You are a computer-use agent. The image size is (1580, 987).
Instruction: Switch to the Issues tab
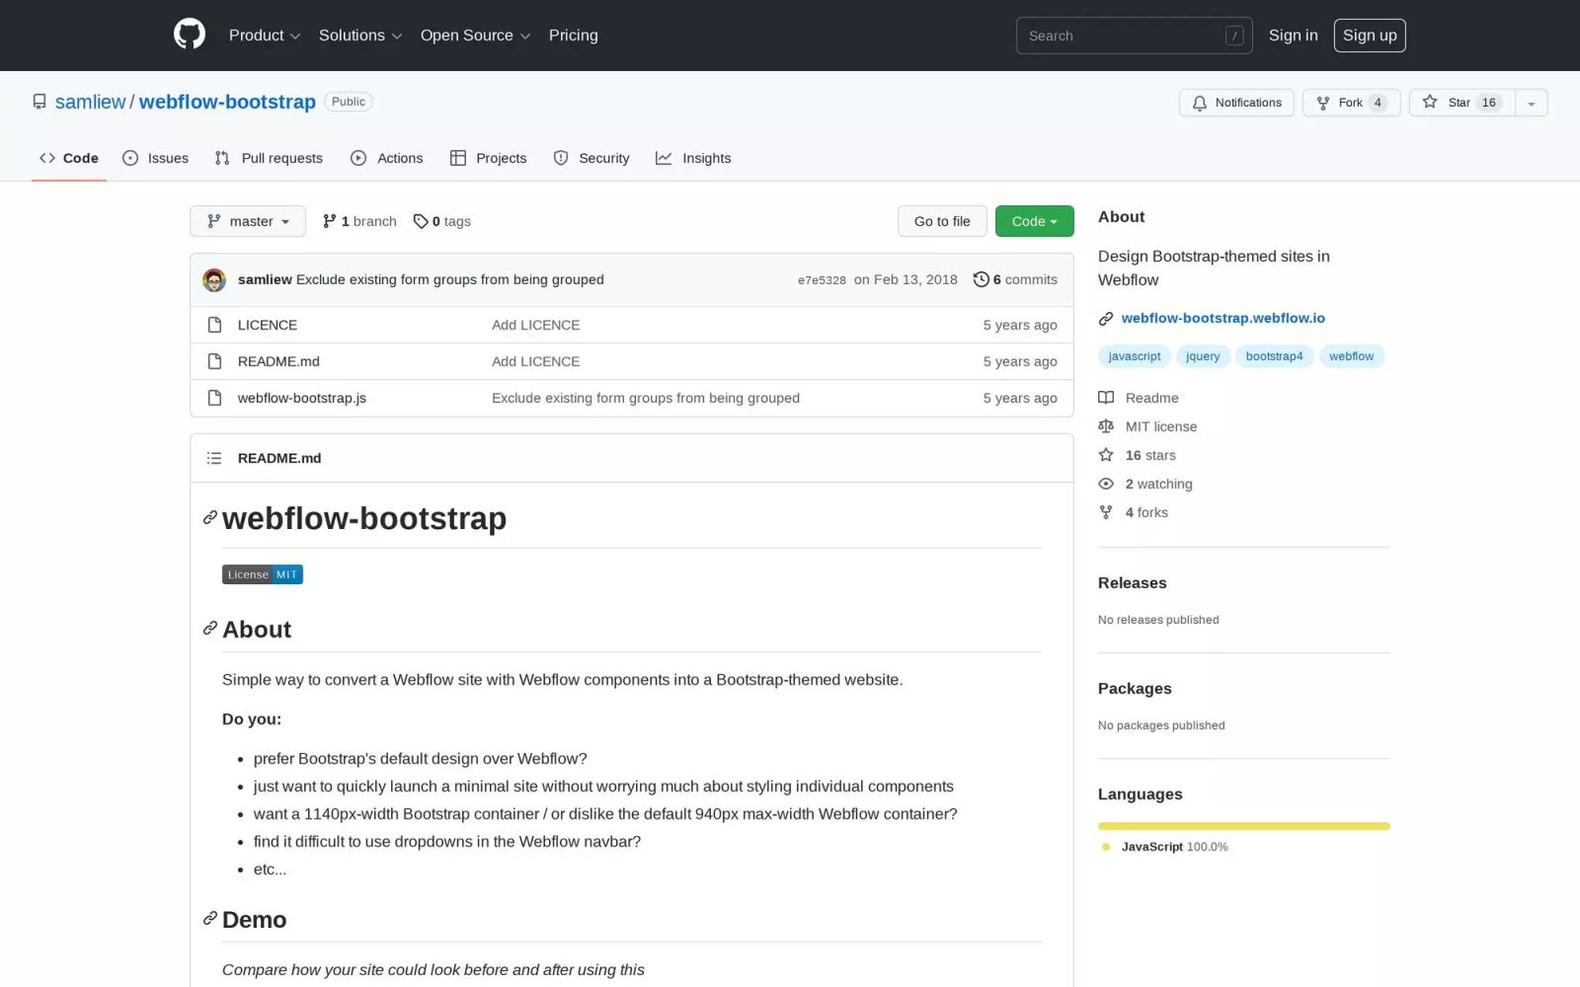155,158
